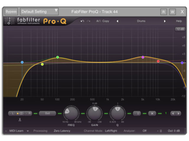
Task: Load the previous preset arrow
Action: point(118,21)
